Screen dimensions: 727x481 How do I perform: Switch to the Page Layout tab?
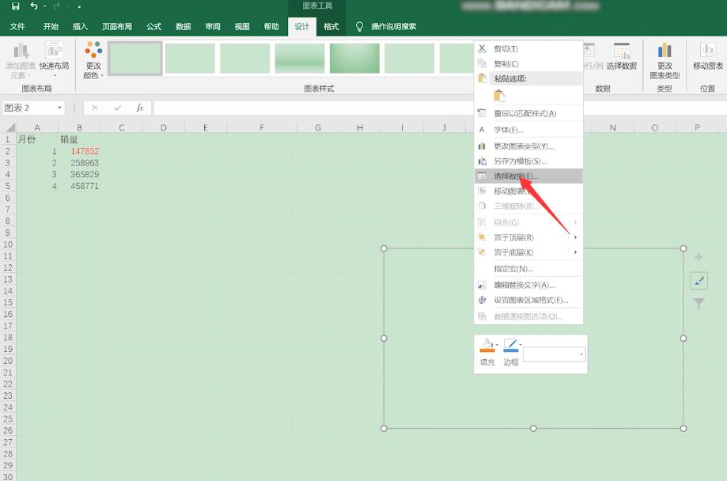(117, 26)
